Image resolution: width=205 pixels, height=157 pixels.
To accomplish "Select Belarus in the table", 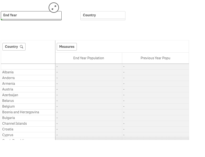I will point(8,101).
